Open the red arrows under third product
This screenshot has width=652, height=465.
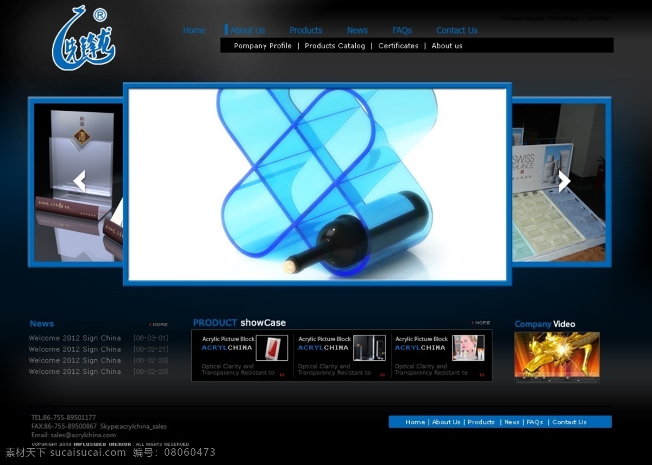point(481,374)
